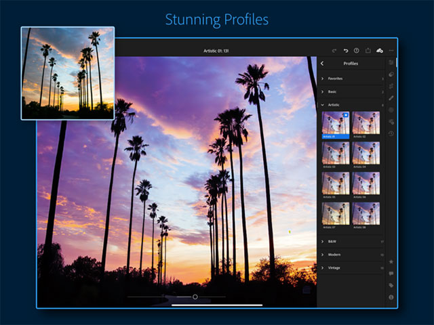Expand the Vintage profile group

334,268
